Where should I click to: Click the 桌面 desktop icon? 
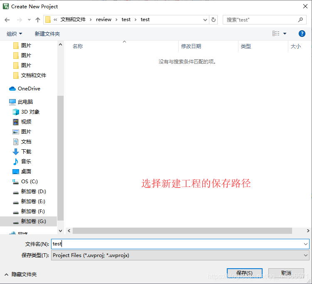coord(16,172)
